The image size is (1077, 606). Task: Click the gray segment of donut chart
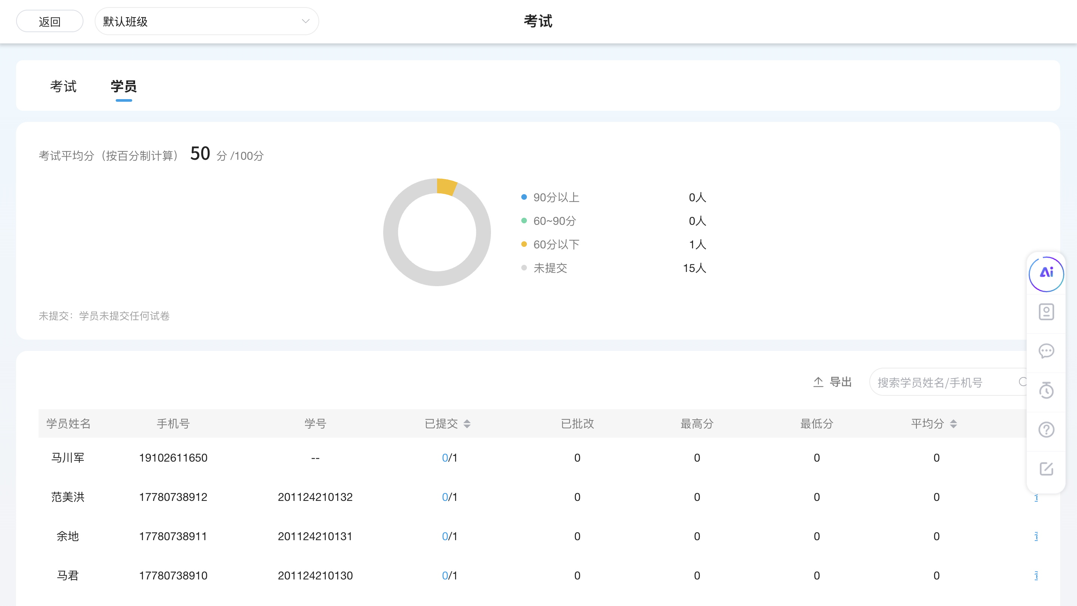[x=437, y=279]
